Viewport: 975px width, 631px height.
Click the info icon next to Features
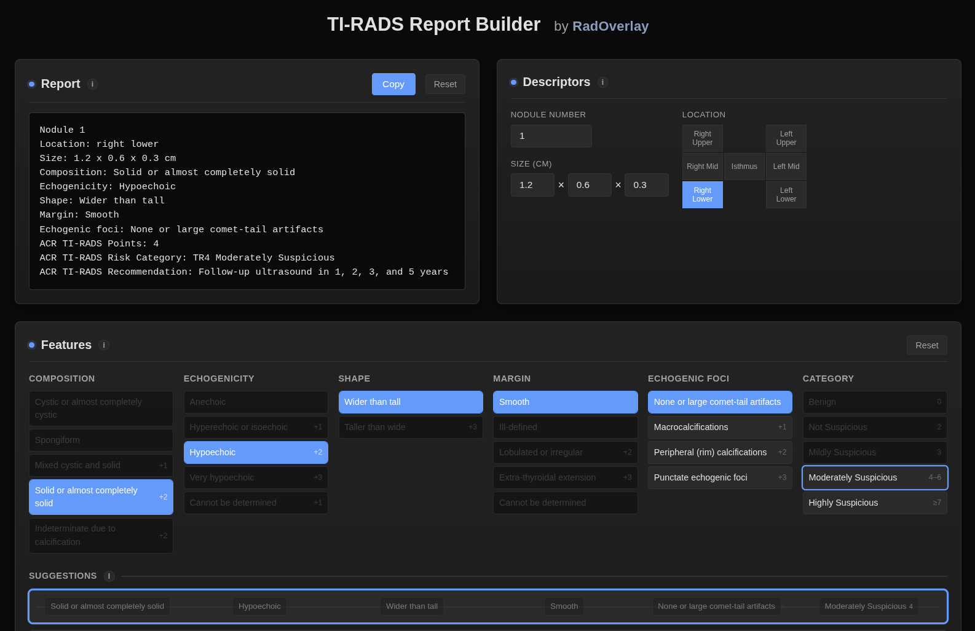tap(104, 345)
